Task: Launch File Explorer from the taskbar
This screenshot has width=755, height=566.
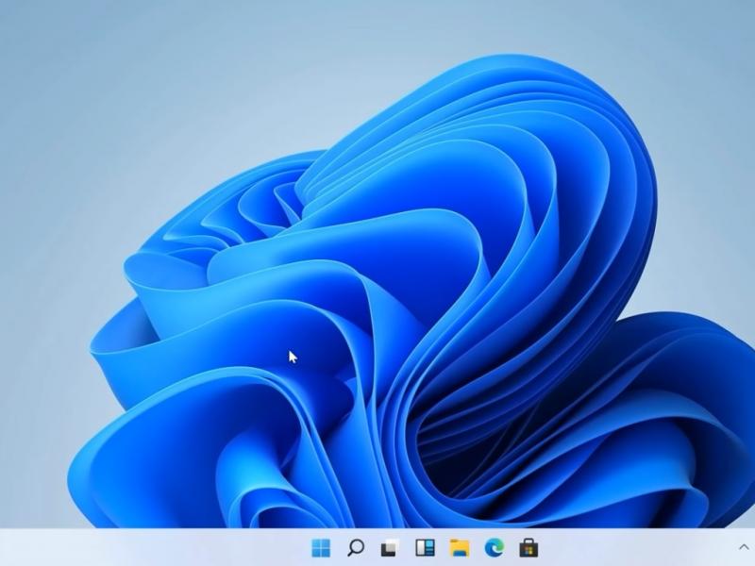Action: tap(460, 548)
